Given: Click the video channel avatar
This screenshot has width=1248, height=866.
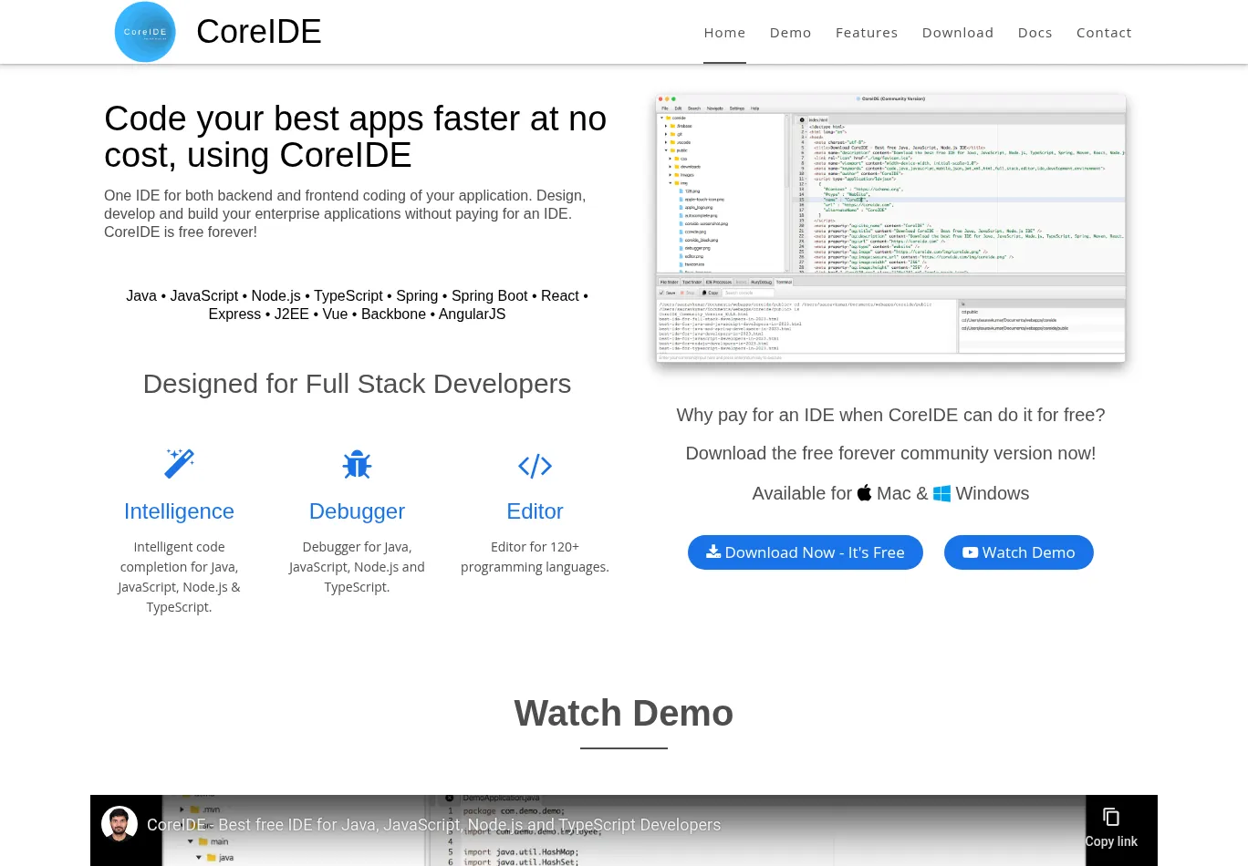Looking at the screenshot, I should click(120, 824).
